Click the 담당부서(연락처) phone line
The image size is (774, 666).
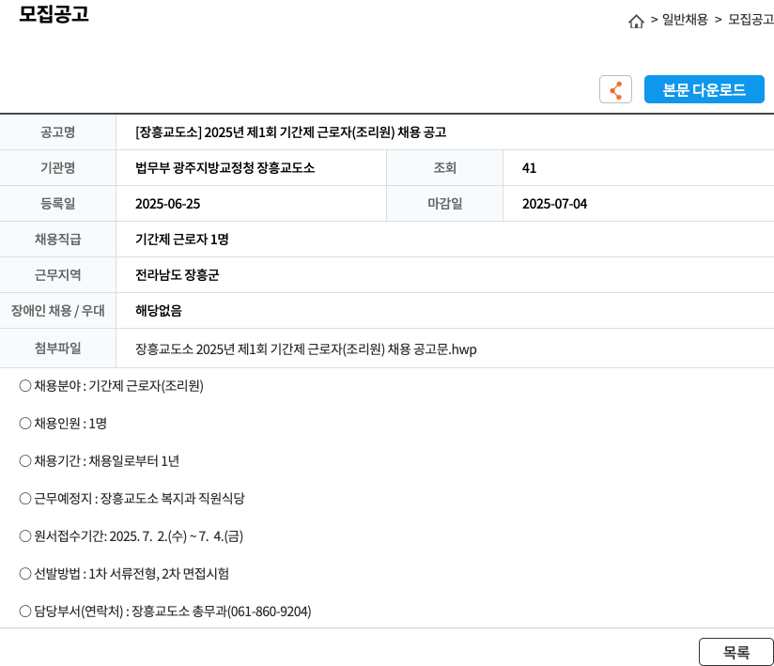pos(165,612)
